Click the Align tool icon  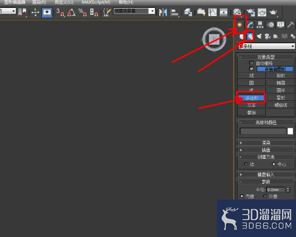174,13
